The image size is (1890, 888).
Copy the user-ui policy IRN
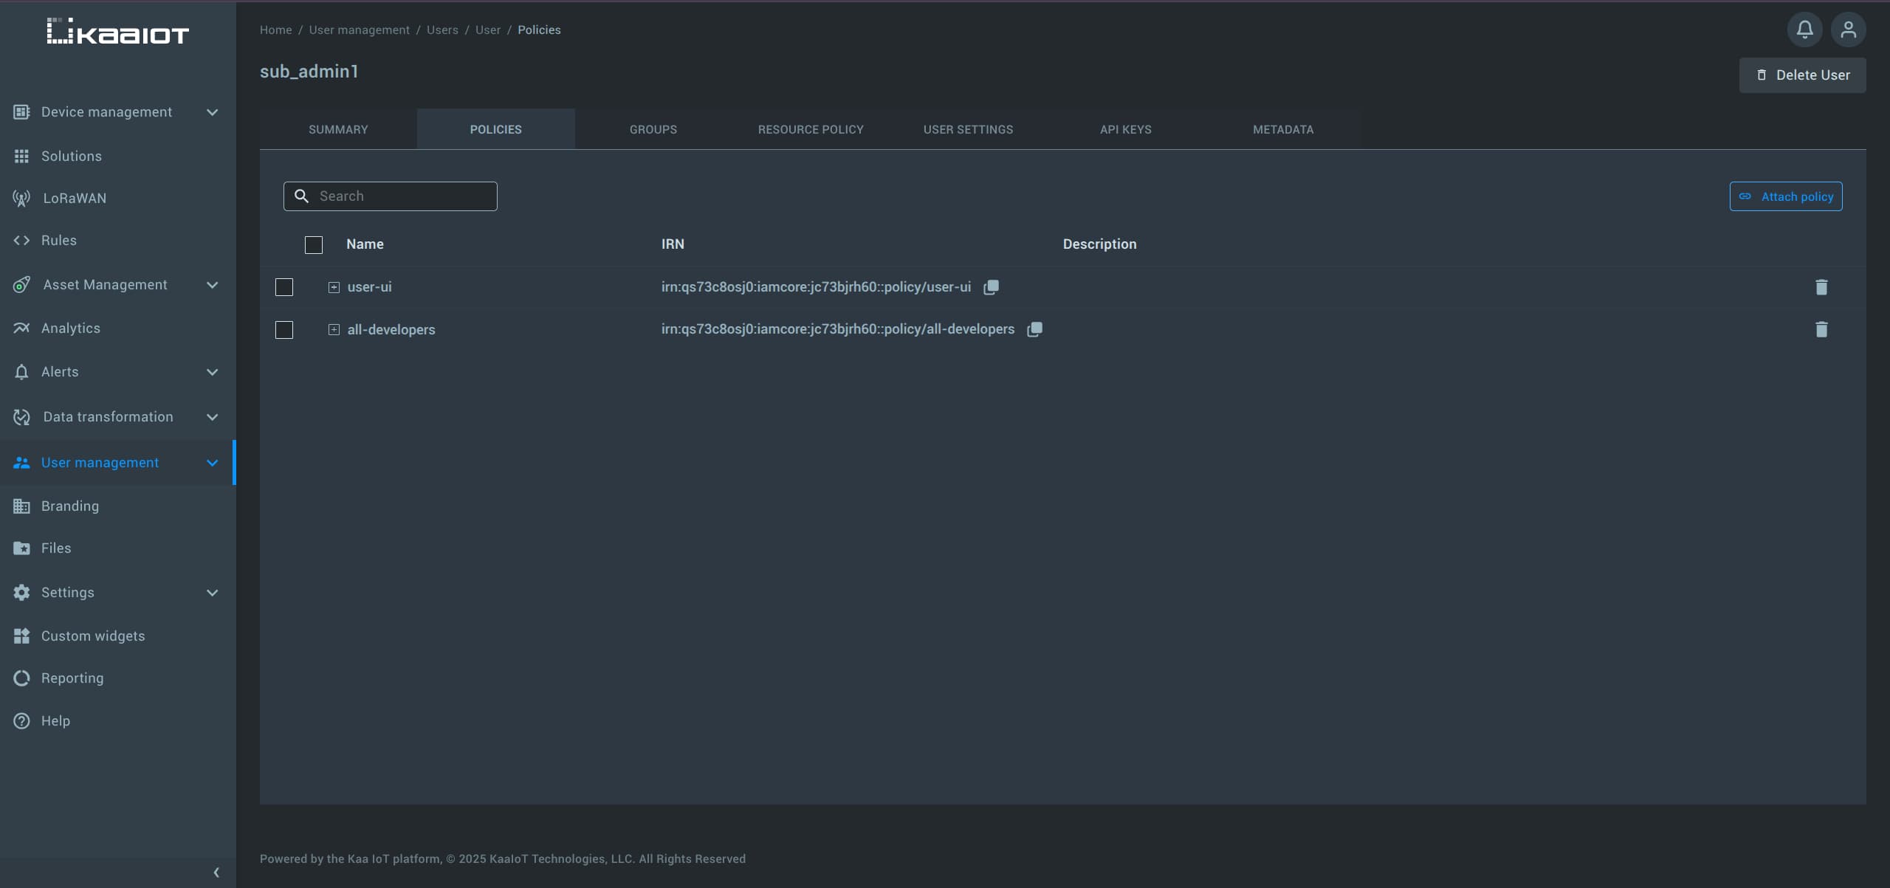[990, 287]
